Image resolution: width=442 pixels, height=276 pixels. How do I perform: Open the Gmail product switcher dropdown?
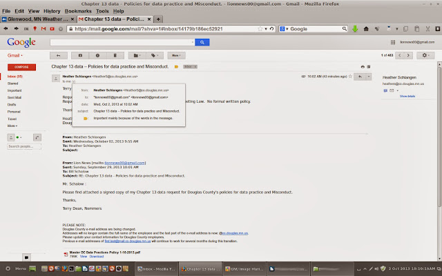[15, 55]
